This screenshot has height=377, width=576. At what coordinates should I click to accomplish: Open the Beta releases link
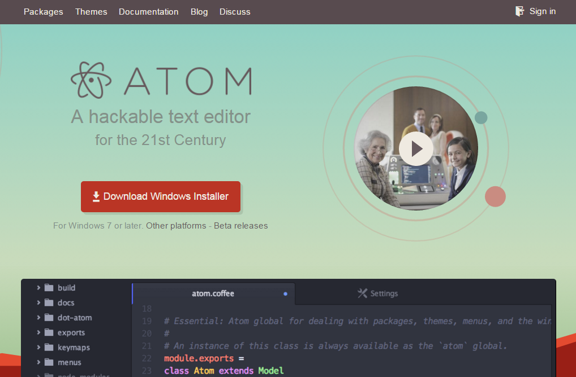pos(240,226)
